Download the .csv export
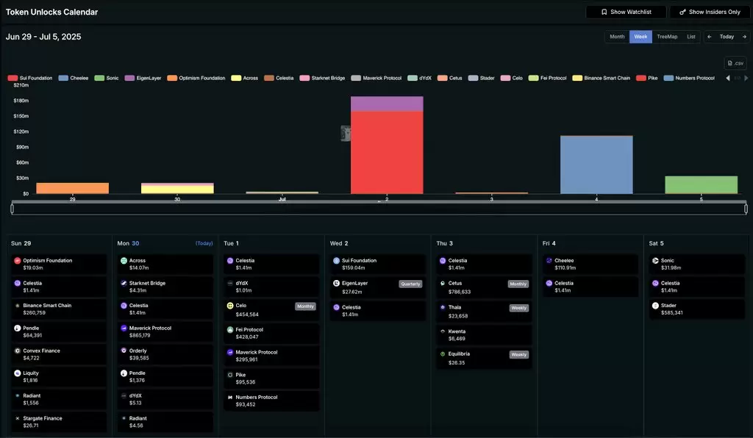753x438 pixels. 735,63
